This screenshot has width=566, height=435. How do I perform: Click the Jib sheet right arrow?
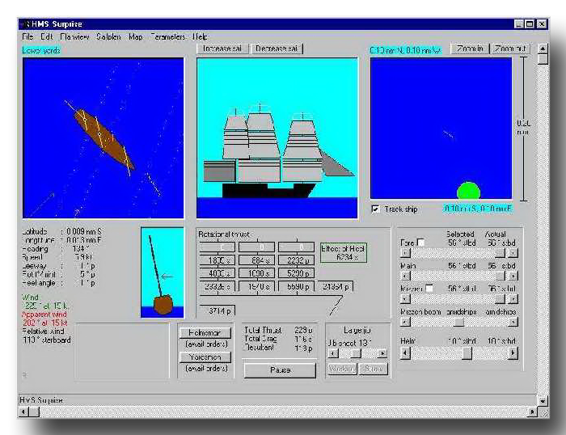382,353
